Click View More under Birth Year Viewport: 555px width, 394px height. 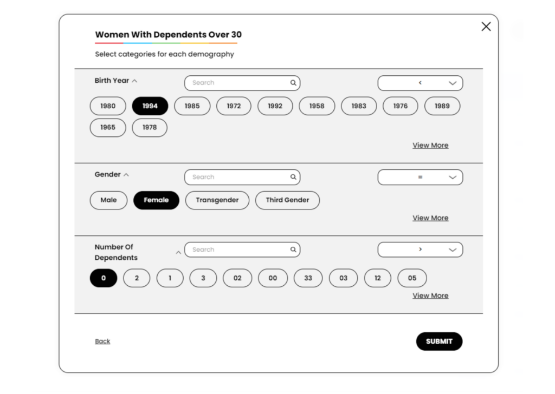(x=430, y=145)
